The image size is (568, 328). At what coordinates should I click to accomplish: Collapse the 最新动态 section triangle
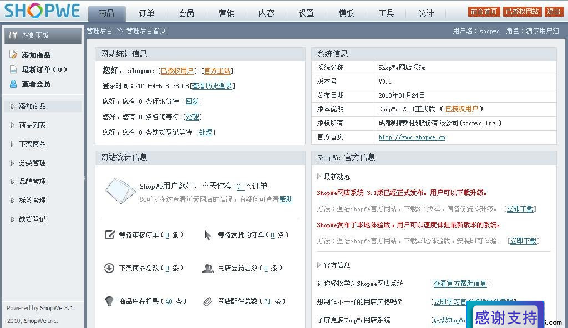[x=319, y=176]
